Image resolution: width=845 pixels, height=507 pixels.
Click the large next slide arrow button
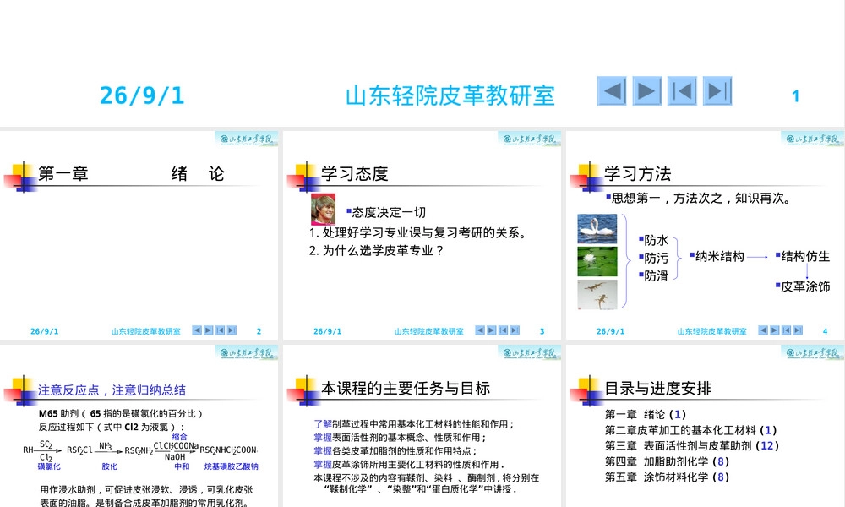pos(646,91)
